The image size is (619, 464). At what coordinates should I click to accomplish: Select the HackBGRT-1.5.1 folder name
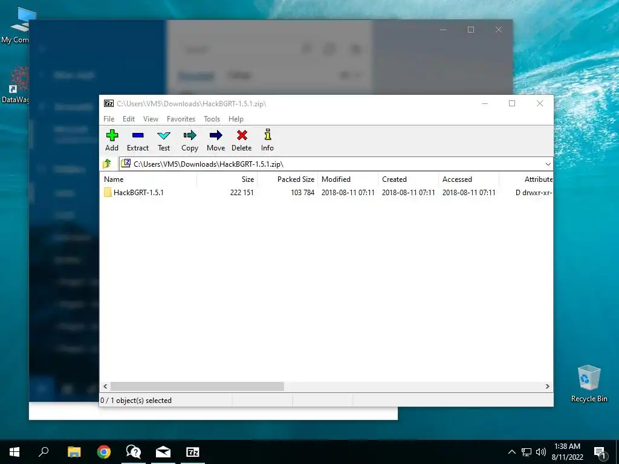pos(138,193)
